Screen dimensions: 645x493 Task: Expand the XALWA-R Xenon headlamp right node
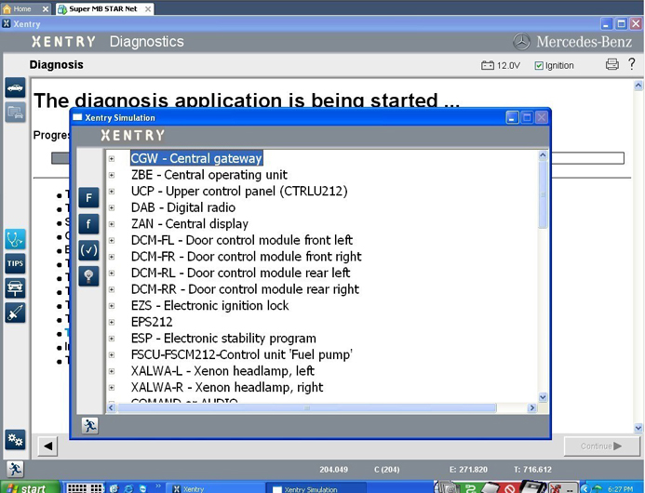coord(112,388)
